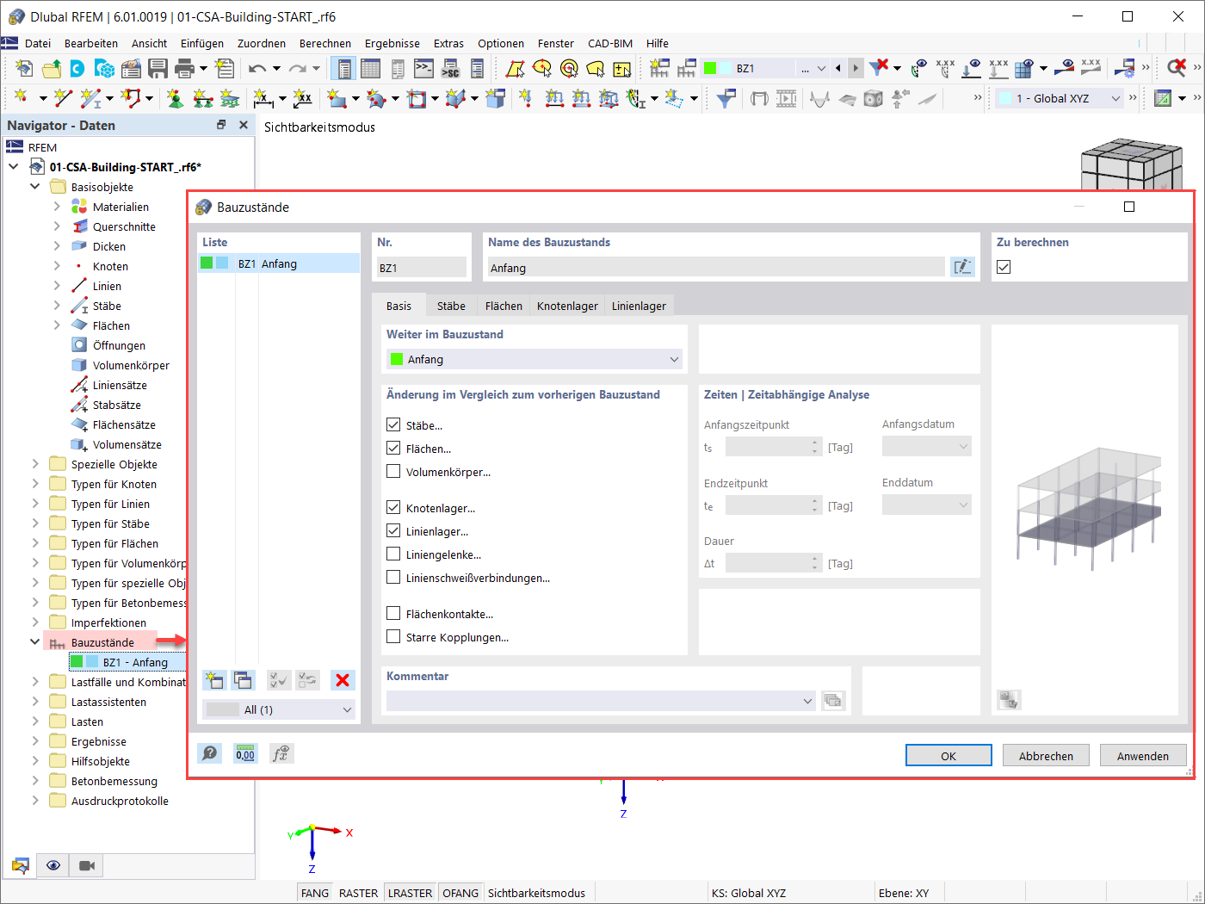Click the printer icon in the toolbar
Image resolution: width=1205 pixels, height=904 pixels.
click(x=184, y=69)
